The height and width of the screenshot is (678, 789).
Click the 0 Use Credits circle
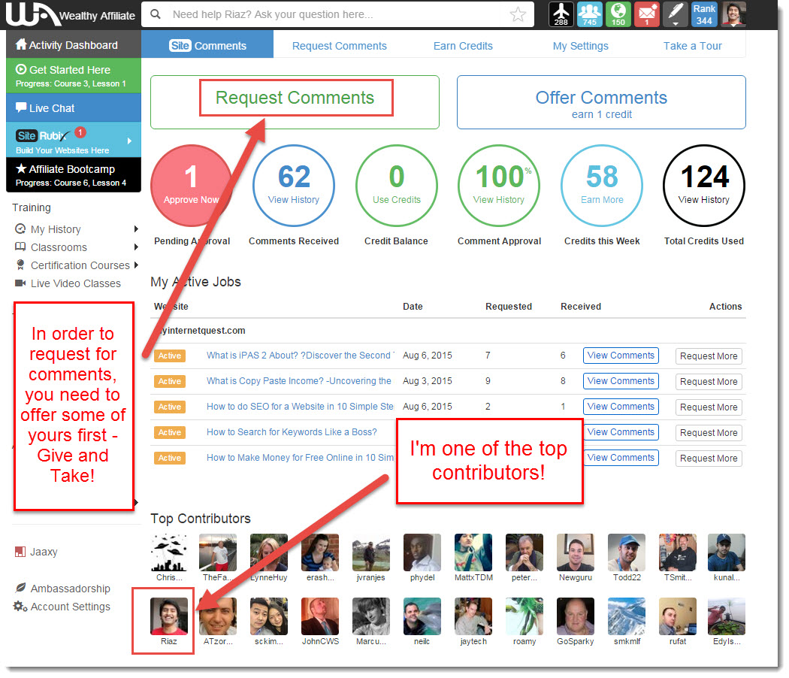tap(397, 186)
